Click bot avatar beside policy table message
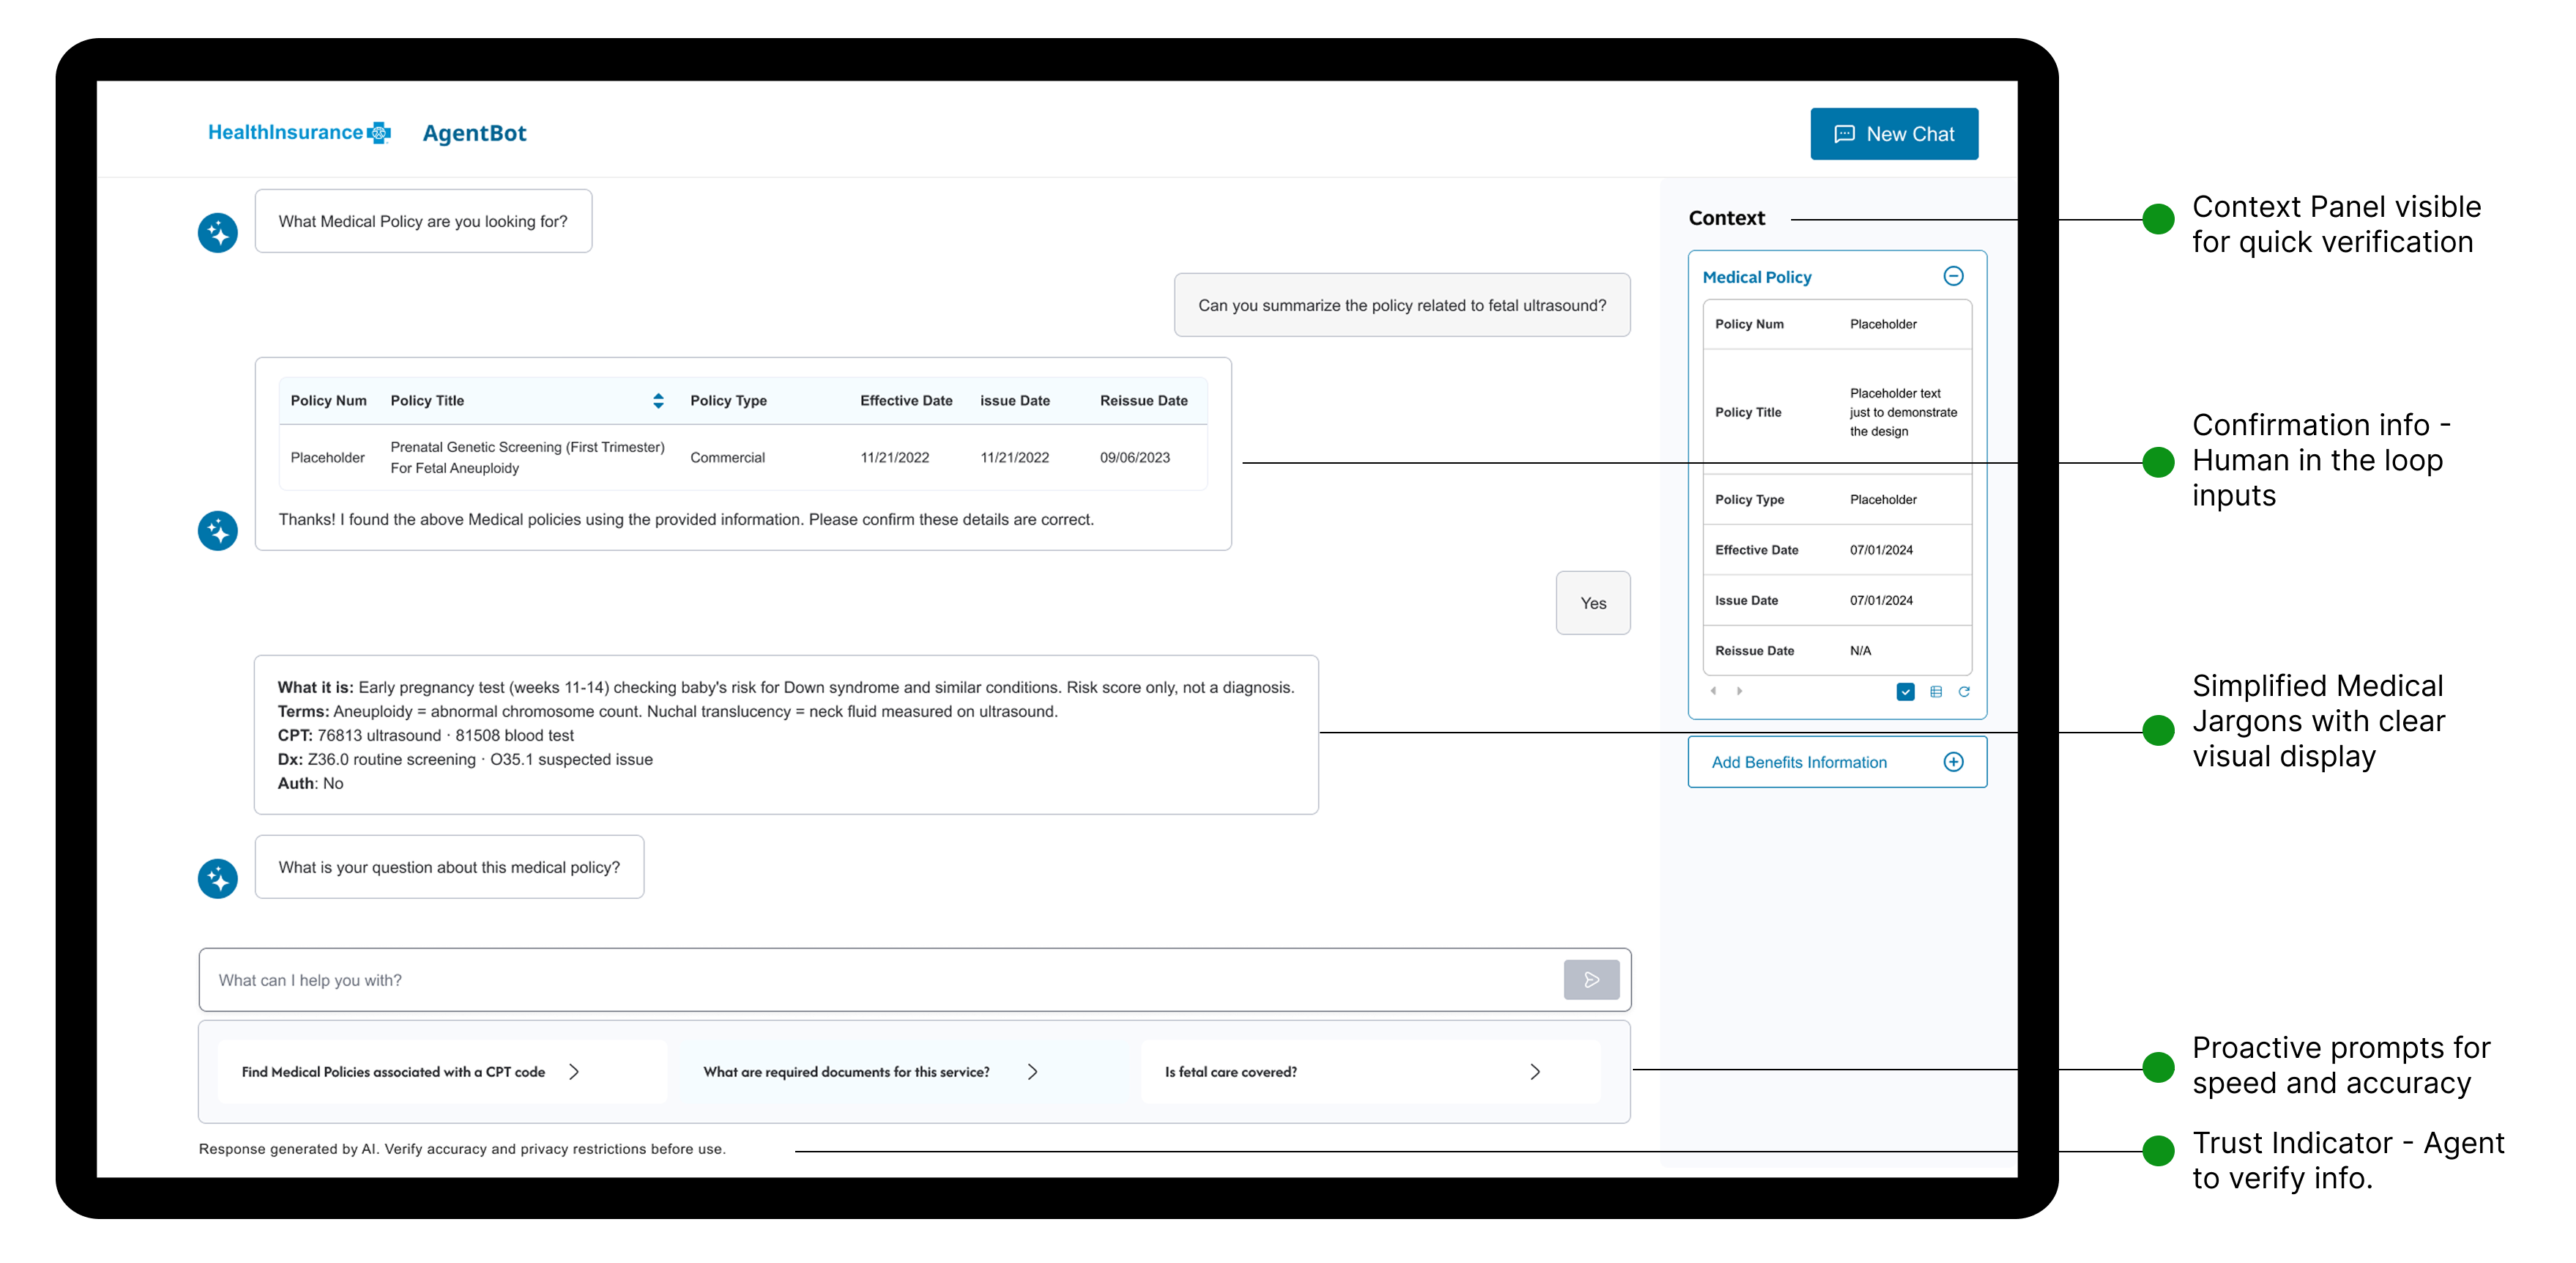Image resolution: width=2576 pixels, height=1263 pixels. point(217,530)
